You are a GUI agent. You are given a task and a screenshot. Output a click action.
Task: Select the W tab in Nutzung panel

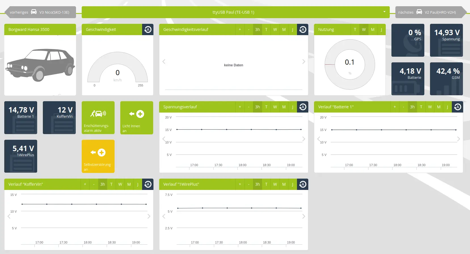click(x=364, y=29)
